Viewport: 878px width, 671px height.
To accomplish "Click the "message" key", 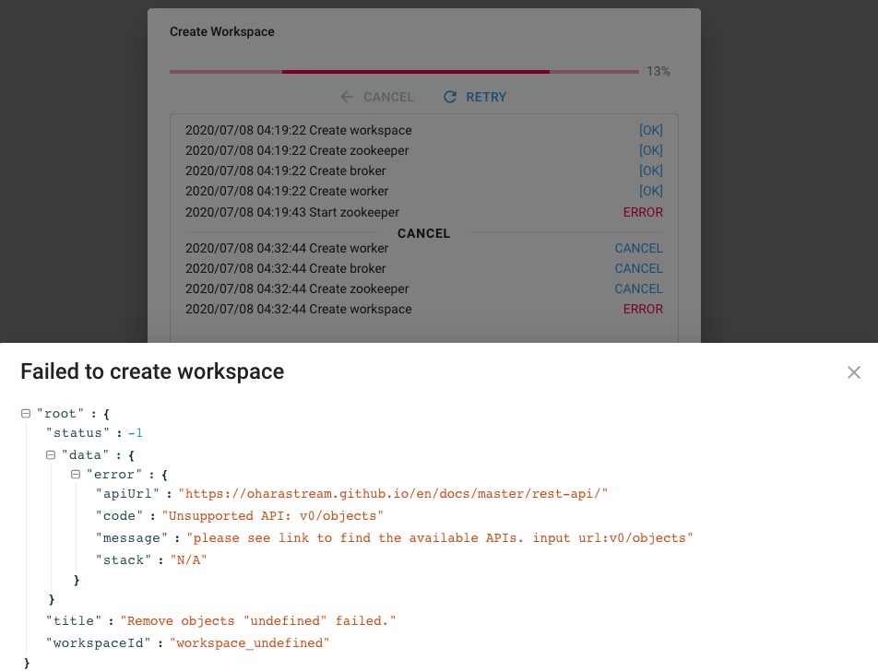I will (x=131, y=538).
